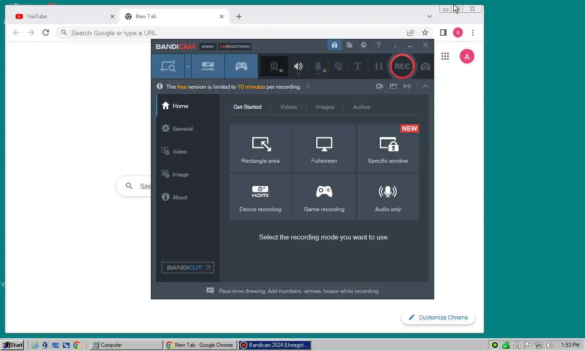
Task: Choose the Game recording tile
Action: [x=324, y=197]
